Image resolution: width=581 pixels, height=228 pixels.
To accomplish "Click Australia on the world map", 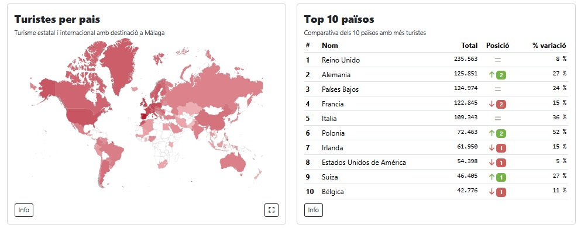I will point(237,163).
